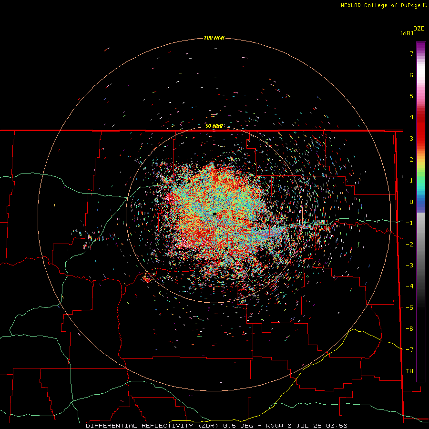The width and height of the screenshot is (429, 429).
Task: Click the TH label on color scale
Action: pos(409,371)
